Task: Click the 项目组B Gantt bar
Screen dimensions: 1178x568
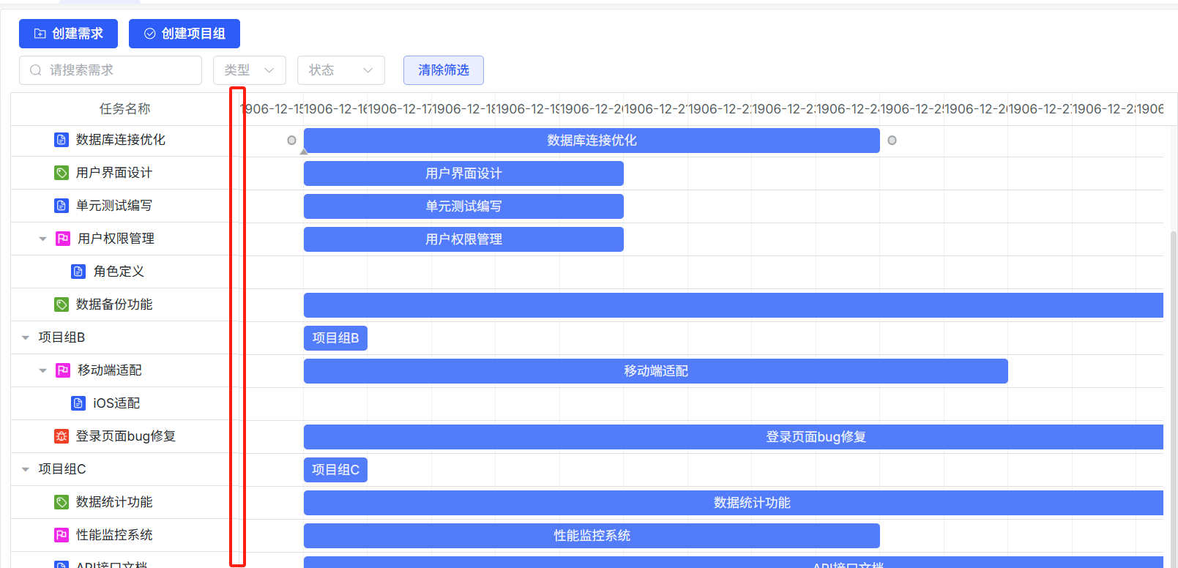Action: tap(335, 338)
